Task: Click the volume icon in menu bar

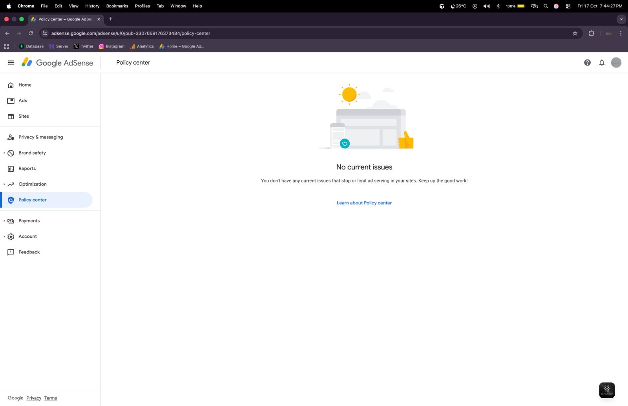Action: point(487,6)
